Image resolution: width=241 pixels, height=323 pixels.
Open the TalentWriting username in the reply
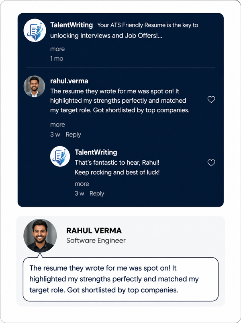tap(96, 152)
